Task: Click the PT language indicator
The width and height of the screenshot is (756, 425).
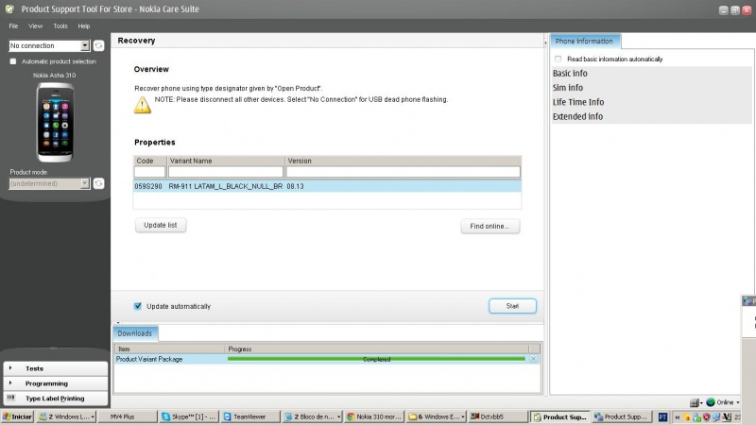Action: point(663,417)
